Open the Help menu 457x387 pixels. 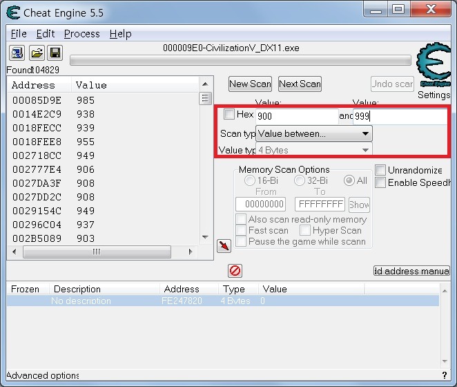(120, 34)
